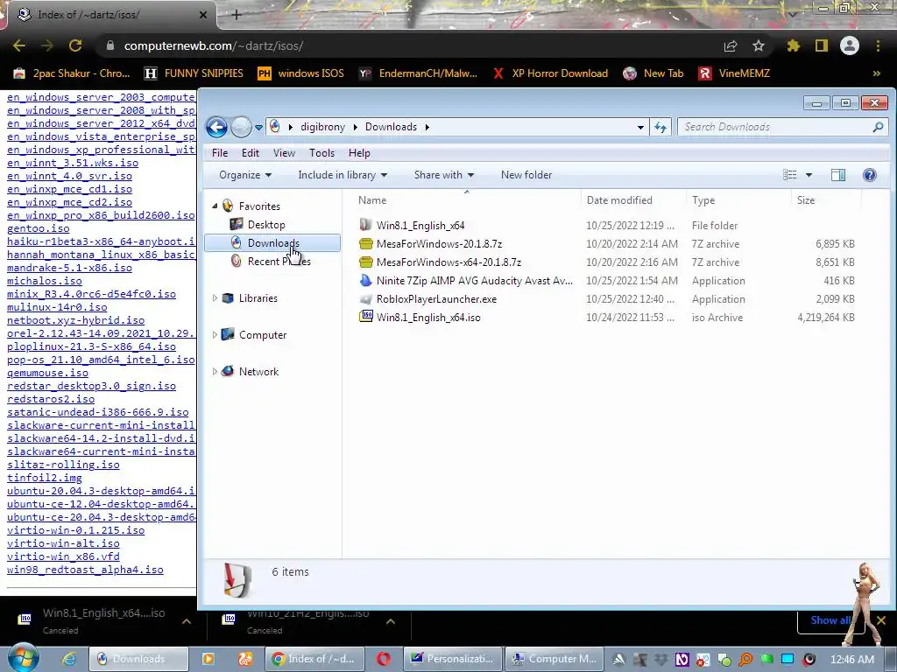Select the Win8.1_English_x64 folder icon
897x672 pixels.
click(x=365, y=225)
